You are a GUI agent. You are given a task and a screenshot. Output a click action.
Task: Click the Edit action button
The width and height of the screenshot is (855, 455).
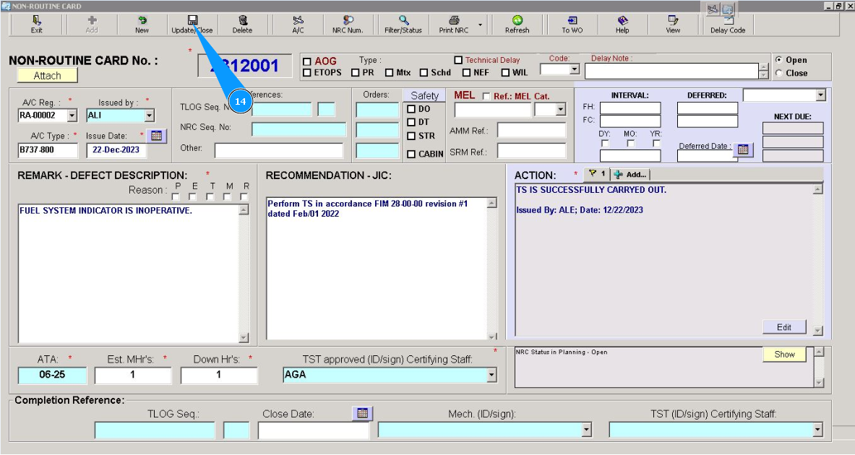(x=784, y=327)
